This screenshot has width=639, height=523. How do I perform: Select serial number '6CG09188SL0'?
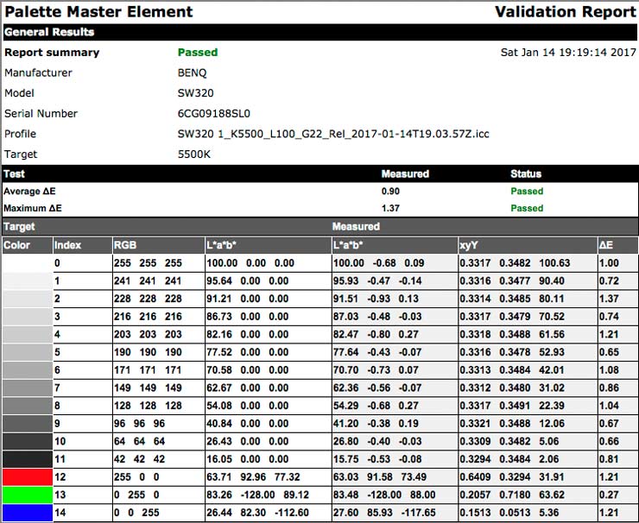pyautogui.click(x=214, y=114)
